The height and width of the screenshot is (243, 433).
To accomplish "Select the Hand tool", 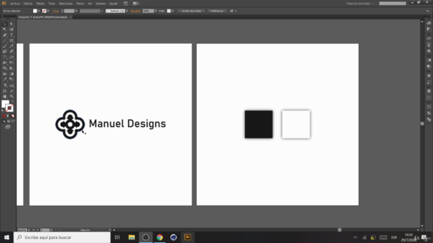I will [x=5, y=97].
